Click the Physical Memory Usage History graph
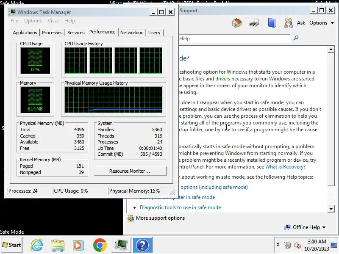This screenshot has height=254, width=339. click(114, 100)
